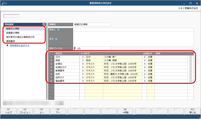Minimize the window
Image resolution: width=201 pixels, height=119 pixels.
tap(184, 3)
